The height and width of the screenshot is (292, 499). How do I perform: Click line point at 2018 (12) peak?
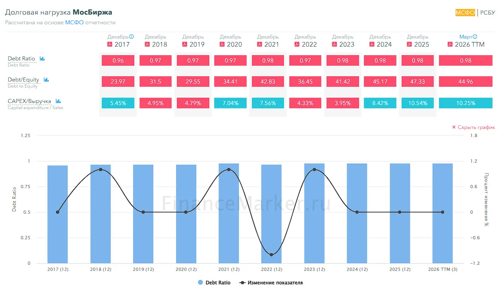pyautogui.click(x=101, y=170)
